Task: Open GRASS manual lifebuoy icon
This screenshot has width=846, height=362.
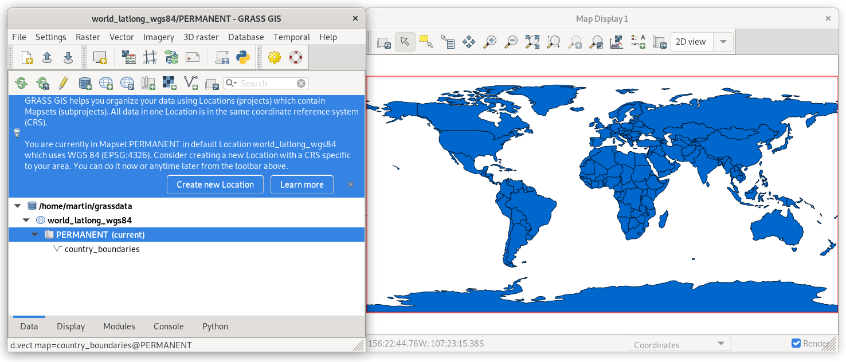Action: [295, 57]
